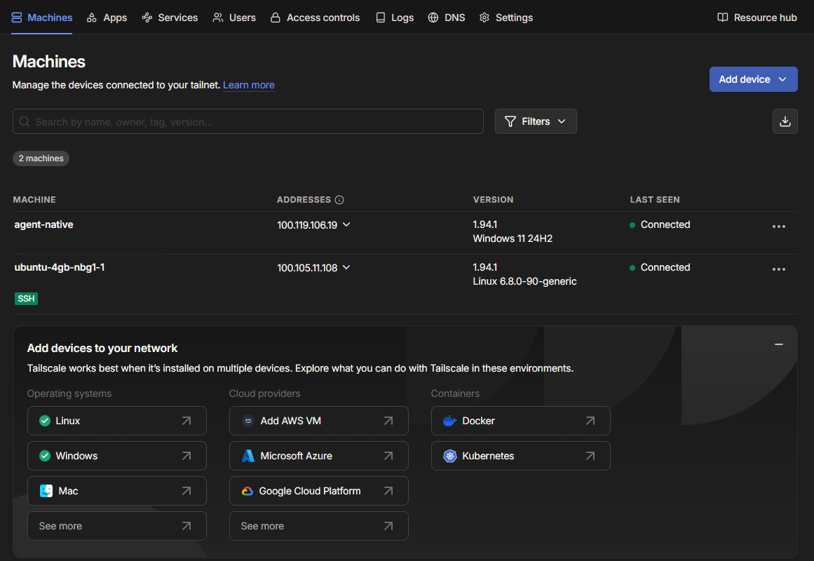This screenshot has width=814, height=561.
Task: Open the three-dot menu for ubuntu-4gb-nbg1-1
Action: point(778,269)
